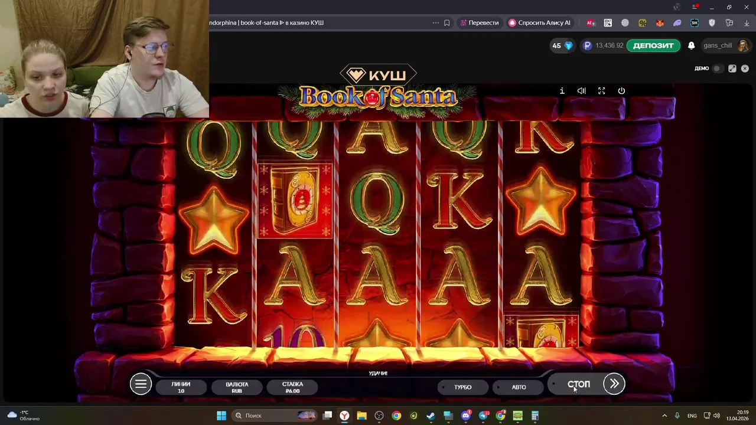Open File Explorer from the taskbar
The width and height of the screenshot is (756, 425).
[361, 416]
